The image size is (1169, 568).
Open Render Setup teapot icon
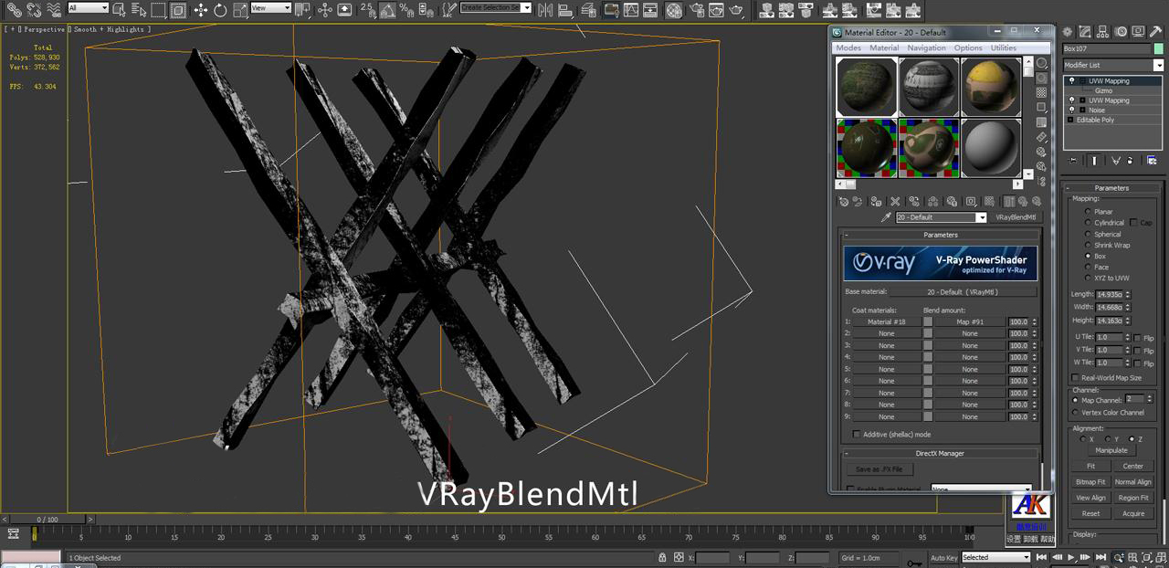[696, 10]
